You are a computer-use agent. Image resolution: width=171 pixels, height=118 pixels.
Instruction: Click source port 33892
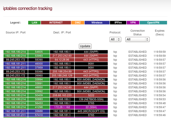pyautogui.click(x=39, y=91)
